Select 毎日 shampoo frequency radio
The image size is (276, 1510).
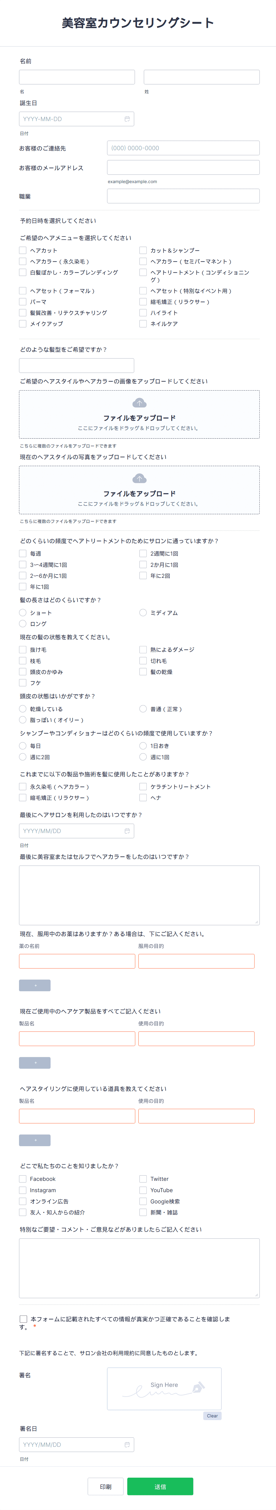tap(23, 746)
